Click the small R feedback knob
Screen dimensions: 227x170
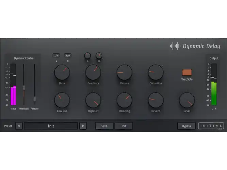click(99, 56)
